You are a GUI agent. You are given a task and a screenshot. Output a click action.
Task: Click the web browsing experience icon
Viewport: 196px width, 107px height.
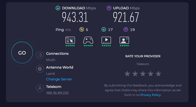tap(70, 40)
